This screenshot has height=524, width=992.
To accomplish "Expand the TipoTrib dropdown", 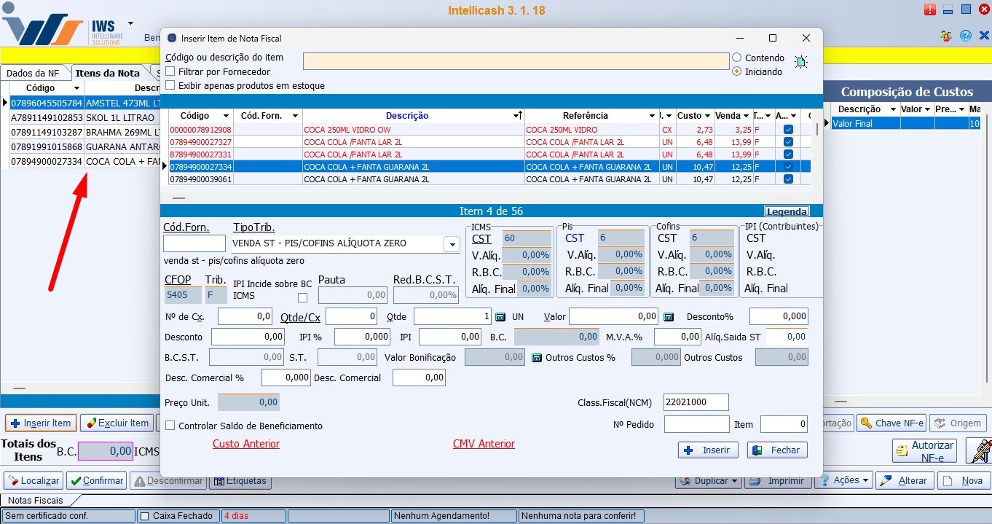I will tap(452, 245).
